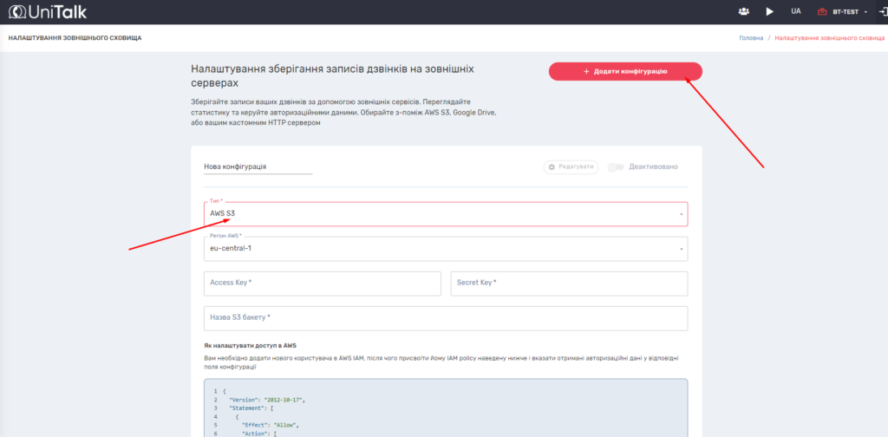This screenshot has height=437, width=888.
Task: Click the Редагувати button
Action: tap(571, 166)
